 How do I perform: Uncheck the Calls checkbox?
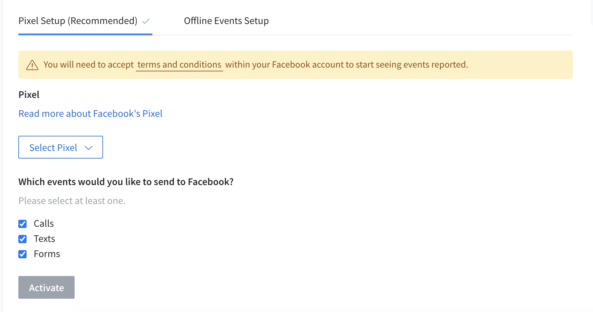22,224
